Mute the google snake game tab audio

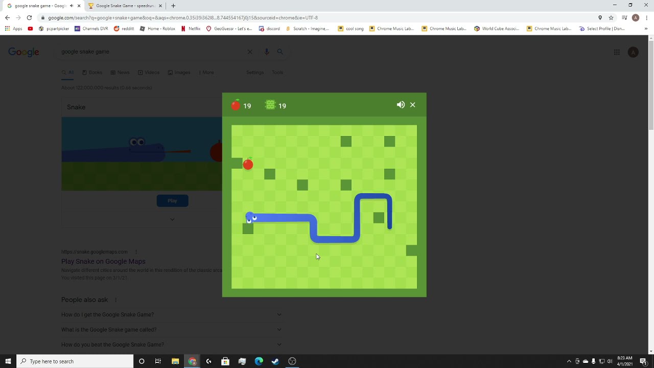tap(71, 6)
